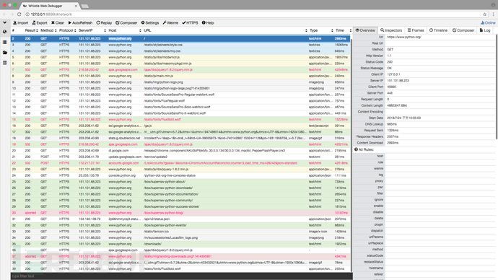
Task: Click the filter text input at bottom
Action: 181,276
